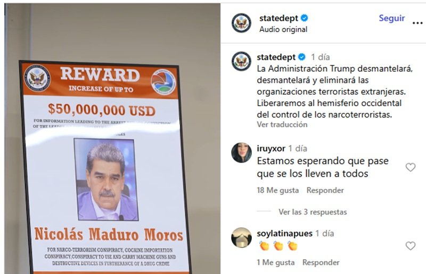
Task: Reply to soylatinapues comment via Responder
Action: tap(321, 262)
